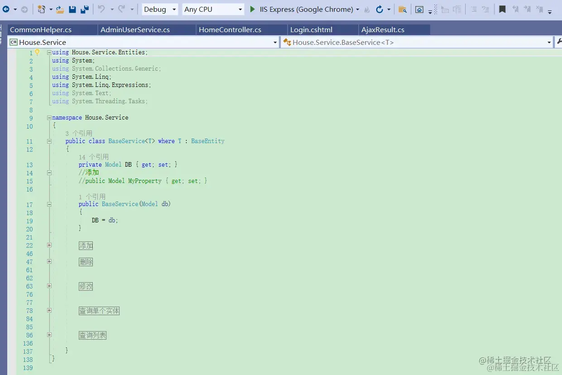The height and width of the screenshot is (375, 562).
Task: Open the Redo history dropdown arrow
Action: click(132, 10)
